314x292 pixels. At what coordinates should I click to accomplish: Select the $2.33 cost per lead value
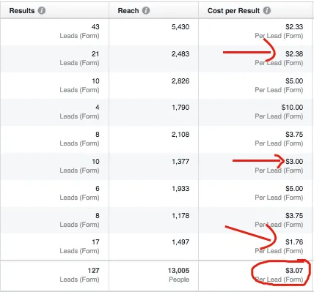coord(294,27)
